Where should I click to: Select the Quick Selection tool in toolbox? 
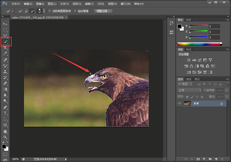[6, 42]
